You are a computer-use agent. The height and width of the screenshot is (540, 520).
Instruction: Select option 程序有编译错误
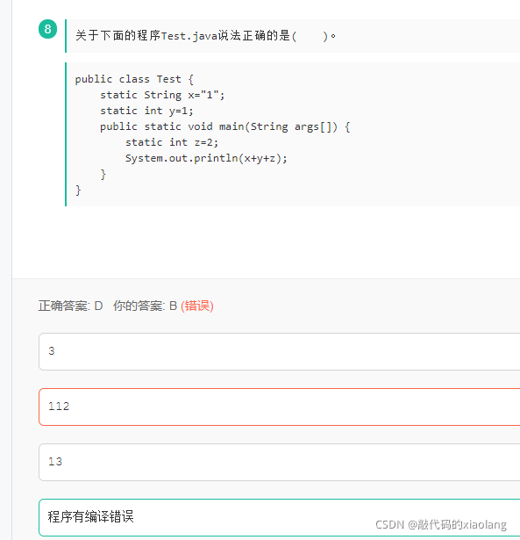click(279, 518)
